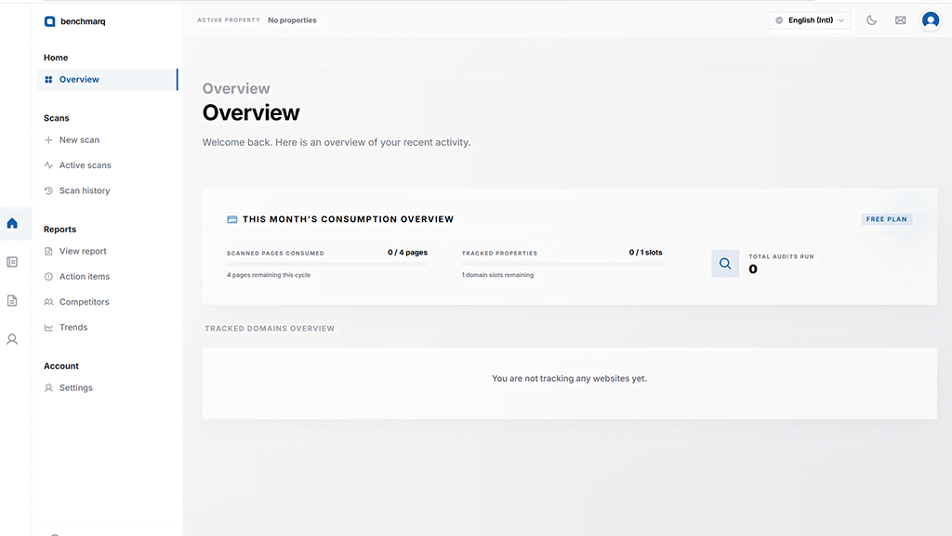Viewport: 952px width, 536px height.
Task: Click the plus icon beside New scan
Action: pos(48,140)
